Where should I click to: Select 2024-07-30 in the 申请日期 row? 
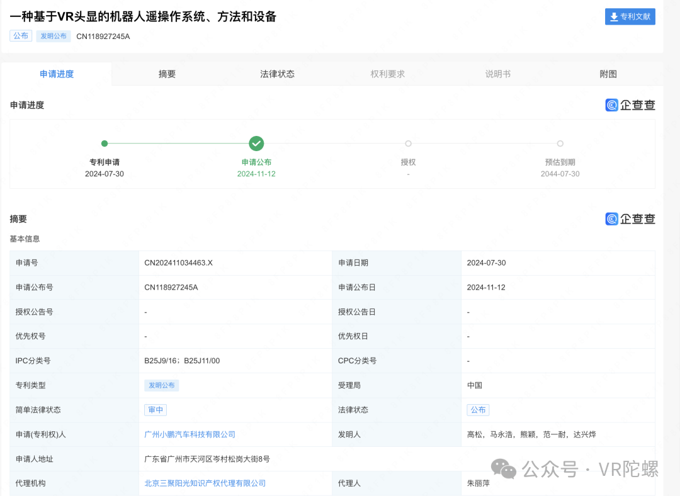click(x=486, y=262)
